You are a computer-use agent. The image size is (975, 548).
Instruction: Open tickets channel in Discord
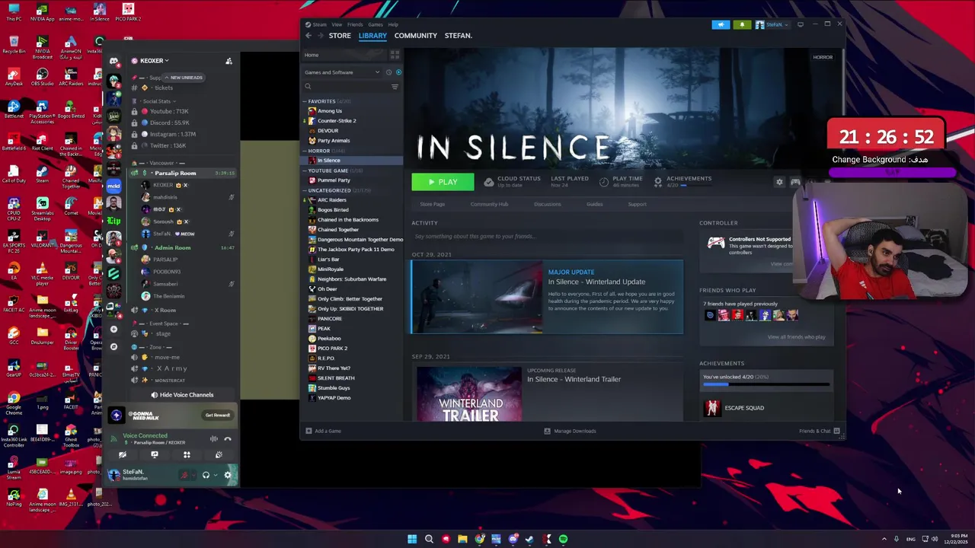point(163,88)
